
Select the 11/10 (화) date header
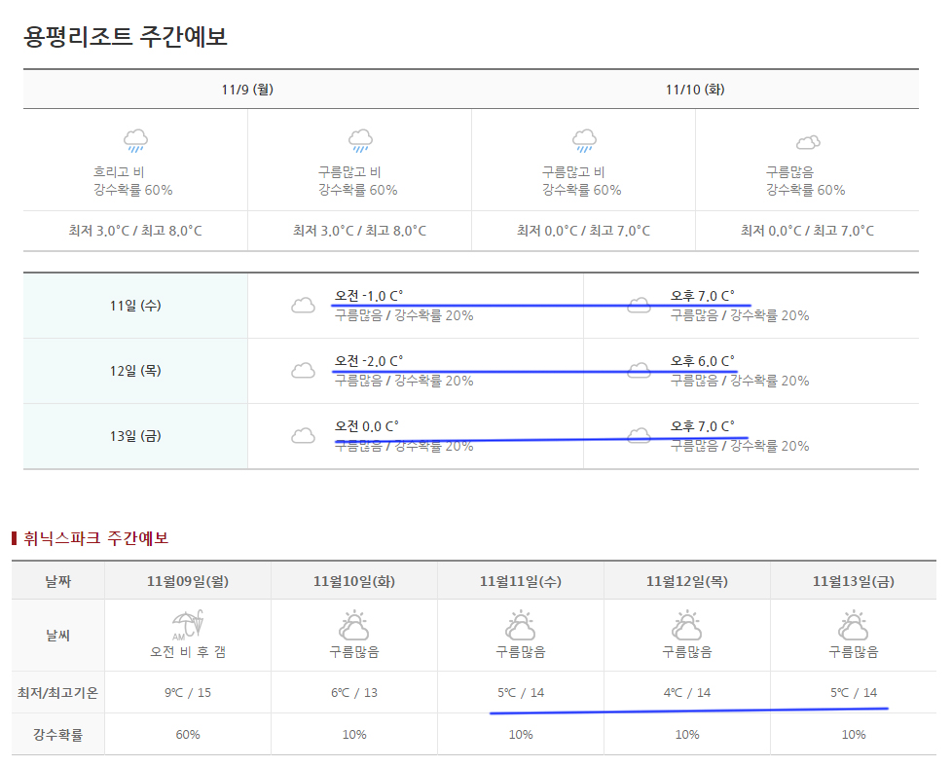pyautogui.click(x=695, y=90)
